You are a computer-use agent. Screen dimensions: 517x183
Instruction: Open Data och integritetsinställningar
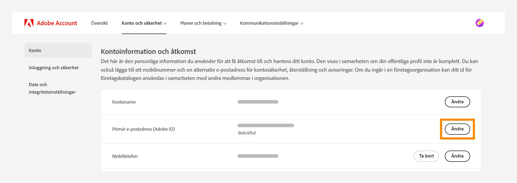tap(52, 88)
